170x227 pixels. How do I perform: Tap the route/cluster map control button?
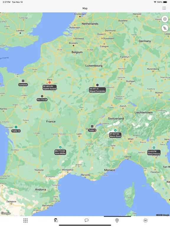(165, 28)
